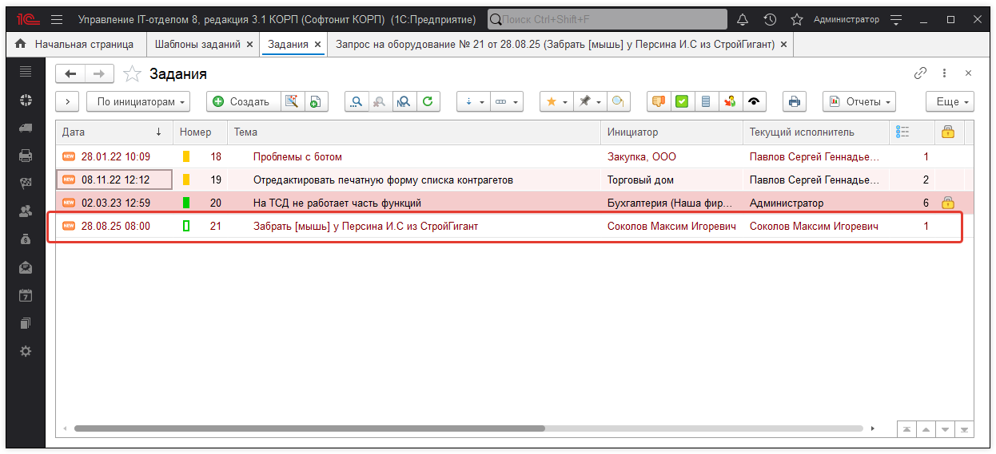The width and height of the screenshot is (996, 454).
Task: Copy the window link with the chain icon
Action: (x=920, y=73)
